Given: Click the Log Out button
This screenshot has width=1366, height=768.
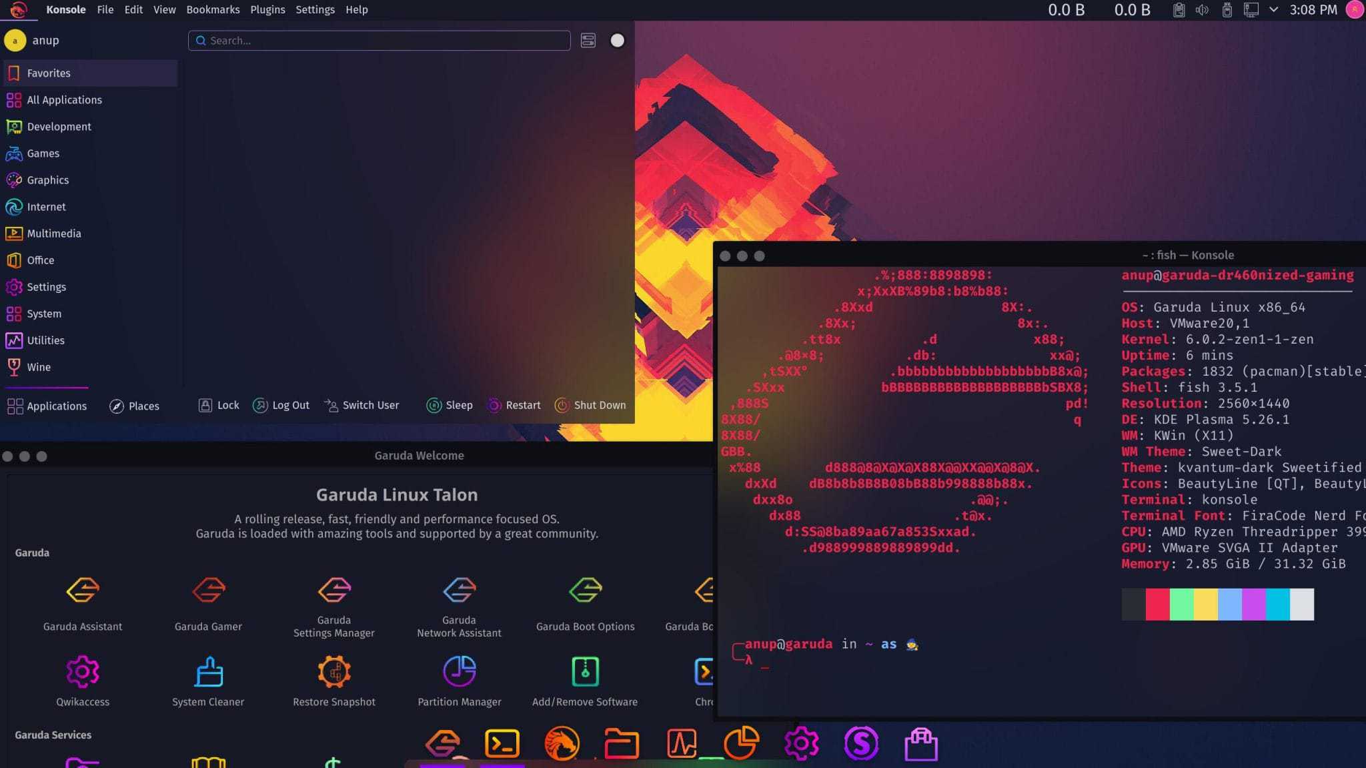Looking at the screenshot, I should [x=281, y=405].
